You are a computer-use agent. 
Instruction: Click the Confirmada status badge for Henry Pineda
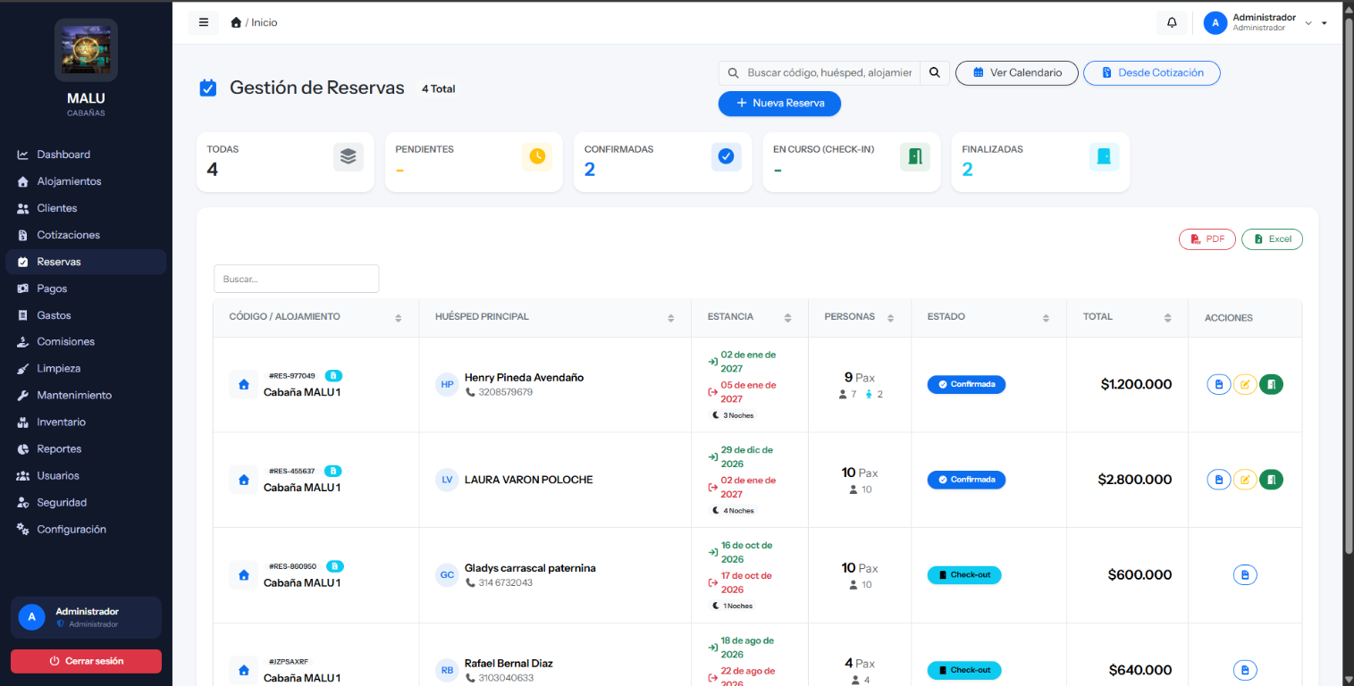[x=966, y=384]
